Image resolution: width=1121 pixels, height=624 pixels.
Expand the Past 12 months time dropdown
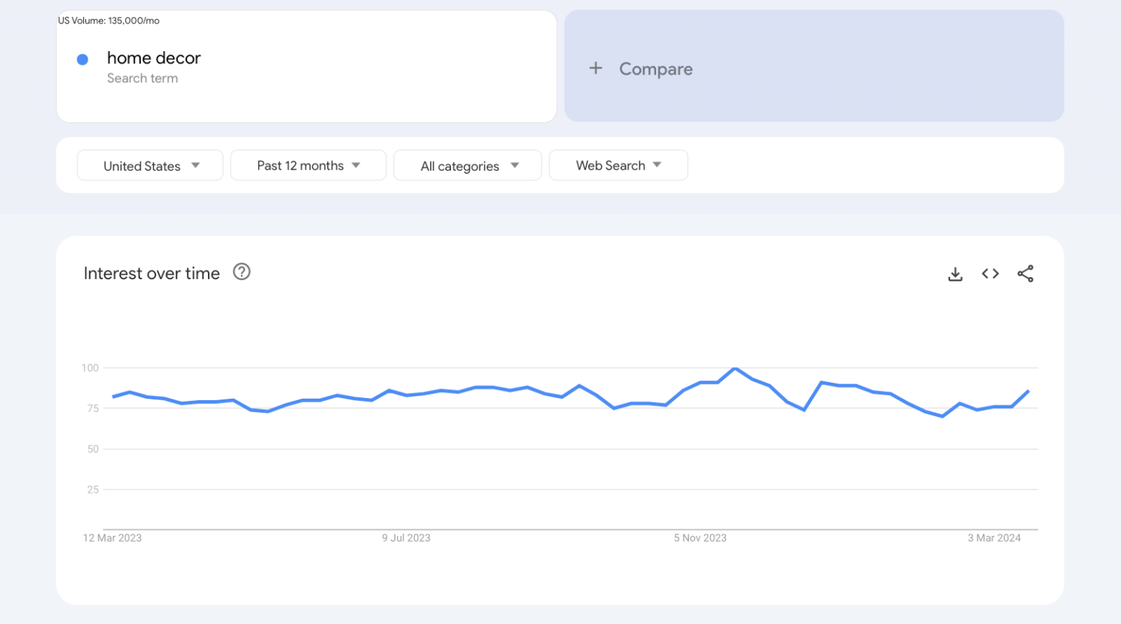click(307, 165)
